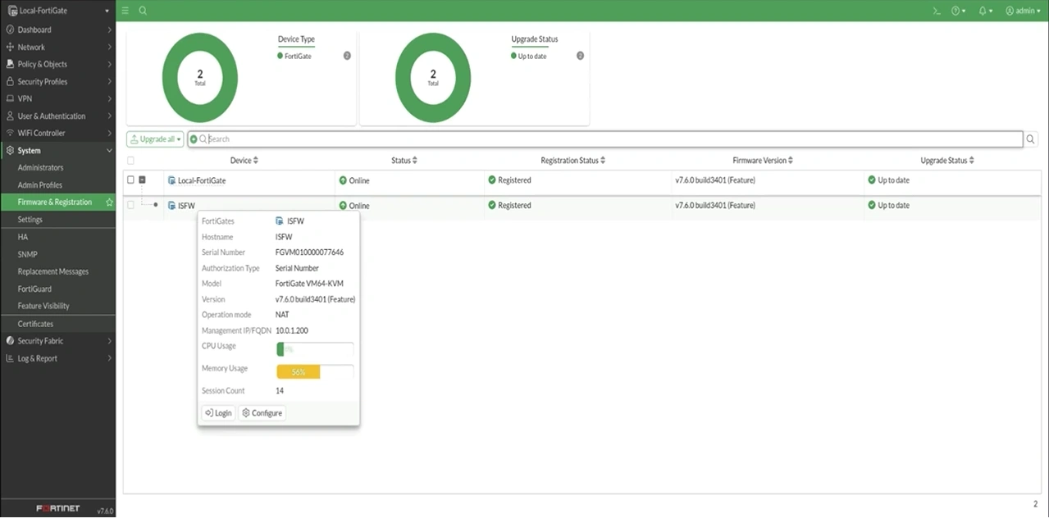Expand the VPN menu
This screenshot has height=523, width=1049.
click(x=57, y=98)
